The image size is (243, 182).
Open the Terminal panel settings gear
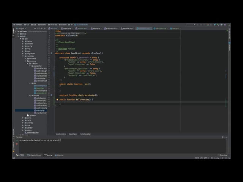[223, 137]
